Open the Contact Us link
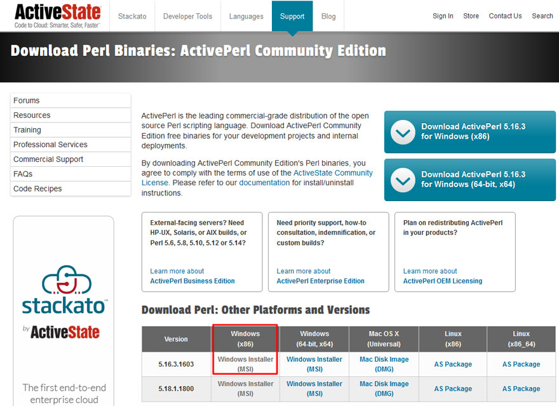This screenshot has height=406, width=559. tap(505, 16)
